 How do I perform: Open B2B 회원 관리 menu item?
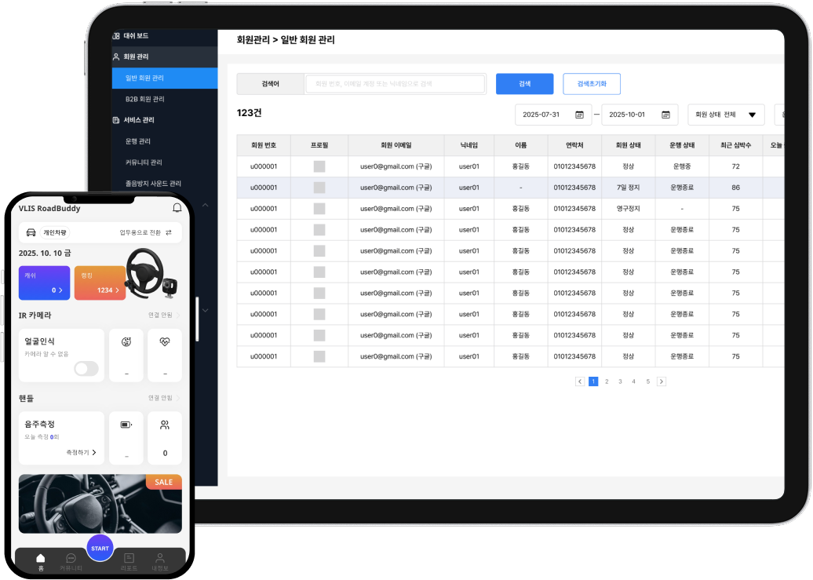(x=145, y=100)
